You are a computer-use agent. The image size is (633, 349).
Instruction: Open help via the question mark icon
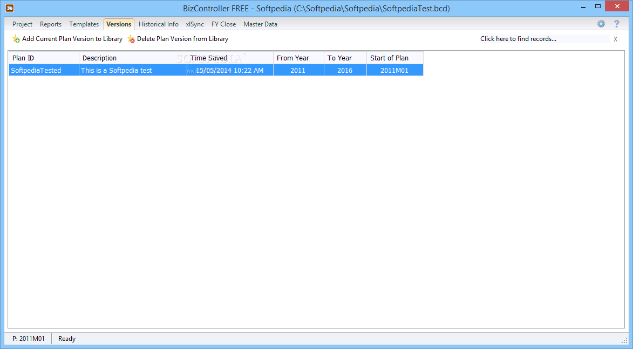pyautogui.click(x=616, y=24)
